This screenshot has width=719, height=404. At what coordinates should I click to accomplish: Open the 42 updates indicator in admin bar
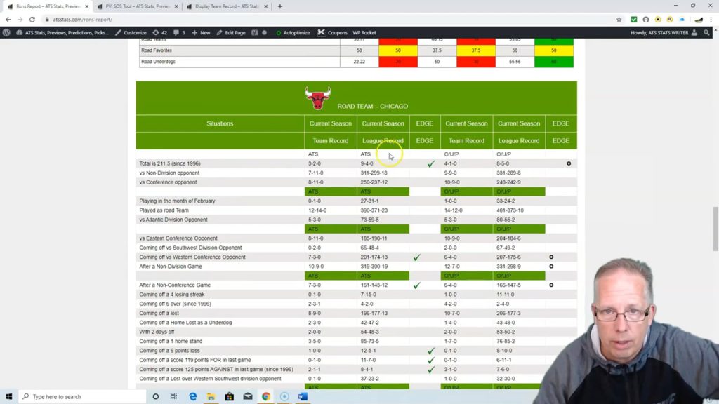pyautogui.click(x=160, y=32)
